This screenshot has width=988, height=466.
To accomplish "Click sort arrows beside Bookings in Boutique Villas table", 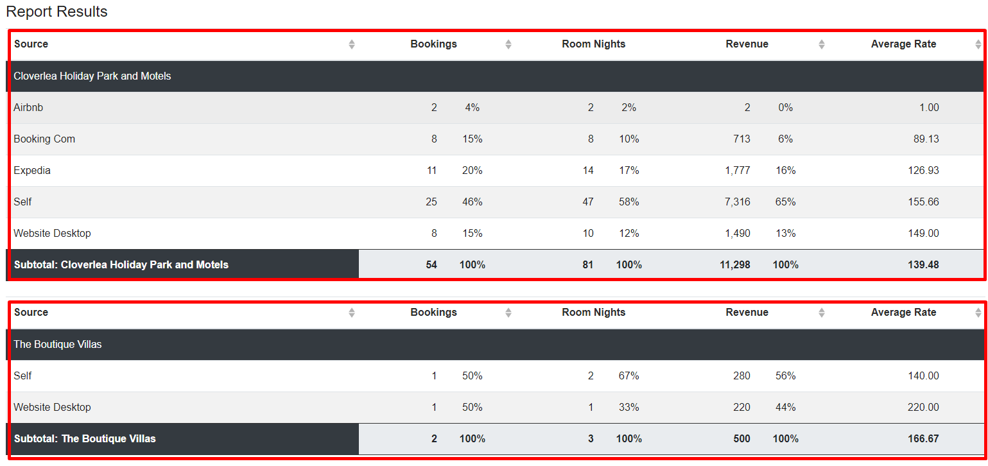I will [508, 313].
